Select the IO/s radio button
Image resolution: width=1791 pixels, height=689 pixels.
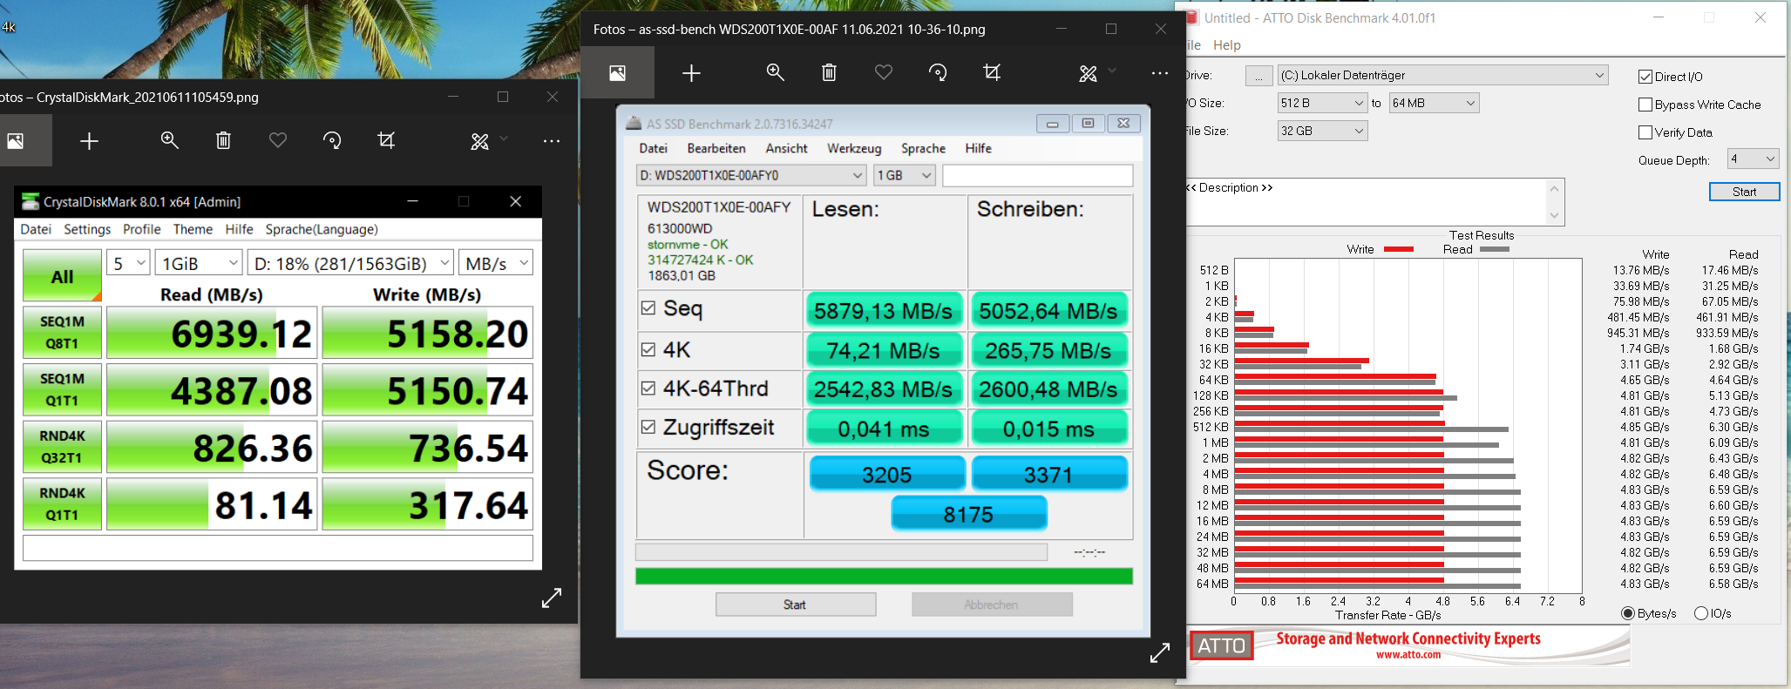[1700, 613]
